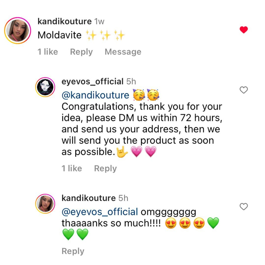The image size is (265, 265).
Task: Open kandikouture's avatar beside the Moldavite comment
Action: click(18, 31)
